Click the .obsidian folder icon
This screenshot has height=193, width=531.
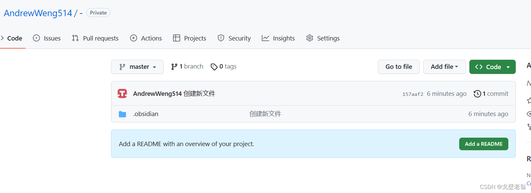(123, 114)
